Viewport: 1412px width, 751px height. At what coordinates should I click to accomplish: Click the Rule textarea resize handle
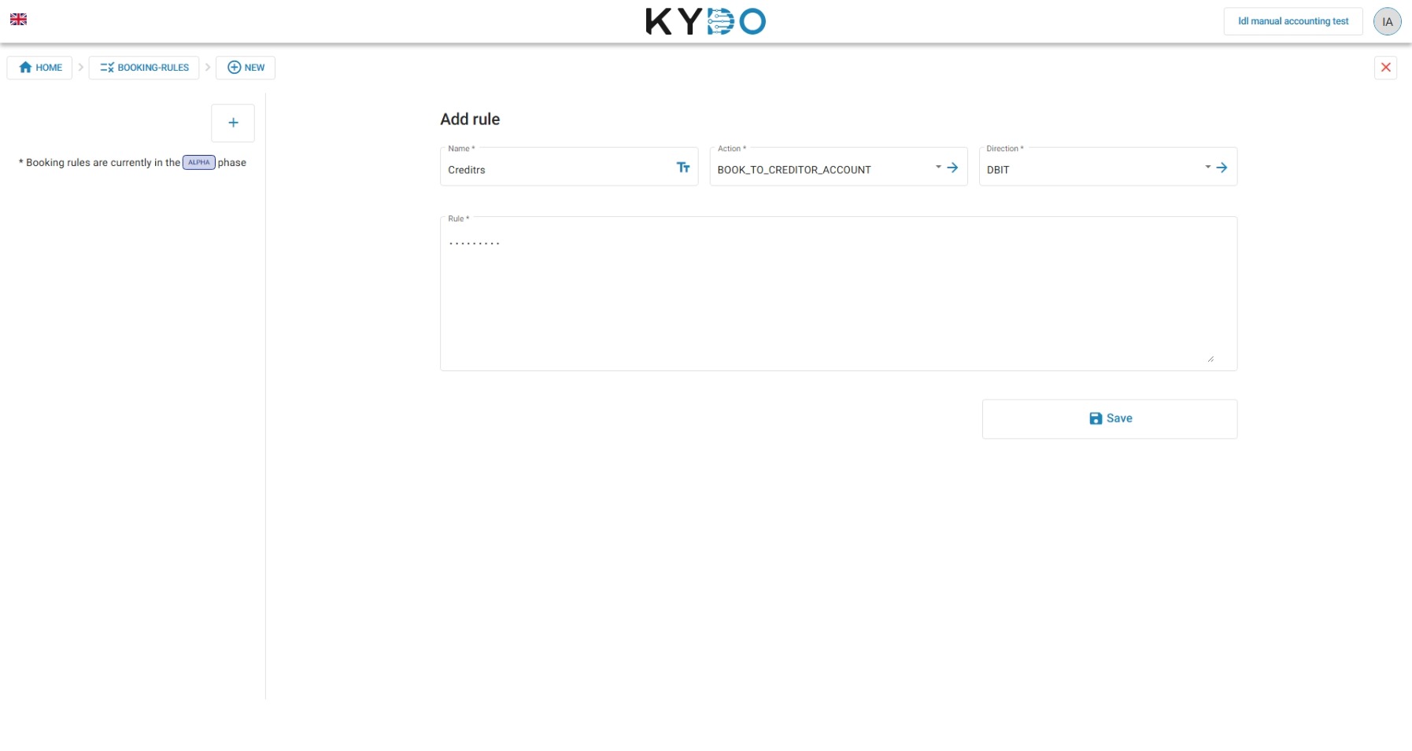coord(1211,359)
